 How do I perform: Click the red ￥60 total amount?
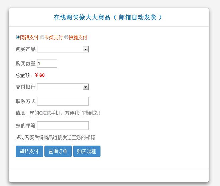click(40, 75)
